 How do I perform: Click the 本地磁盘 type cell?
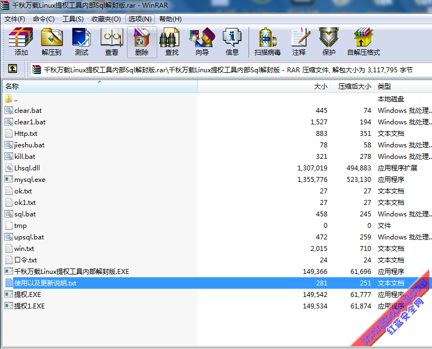(391, 99)
